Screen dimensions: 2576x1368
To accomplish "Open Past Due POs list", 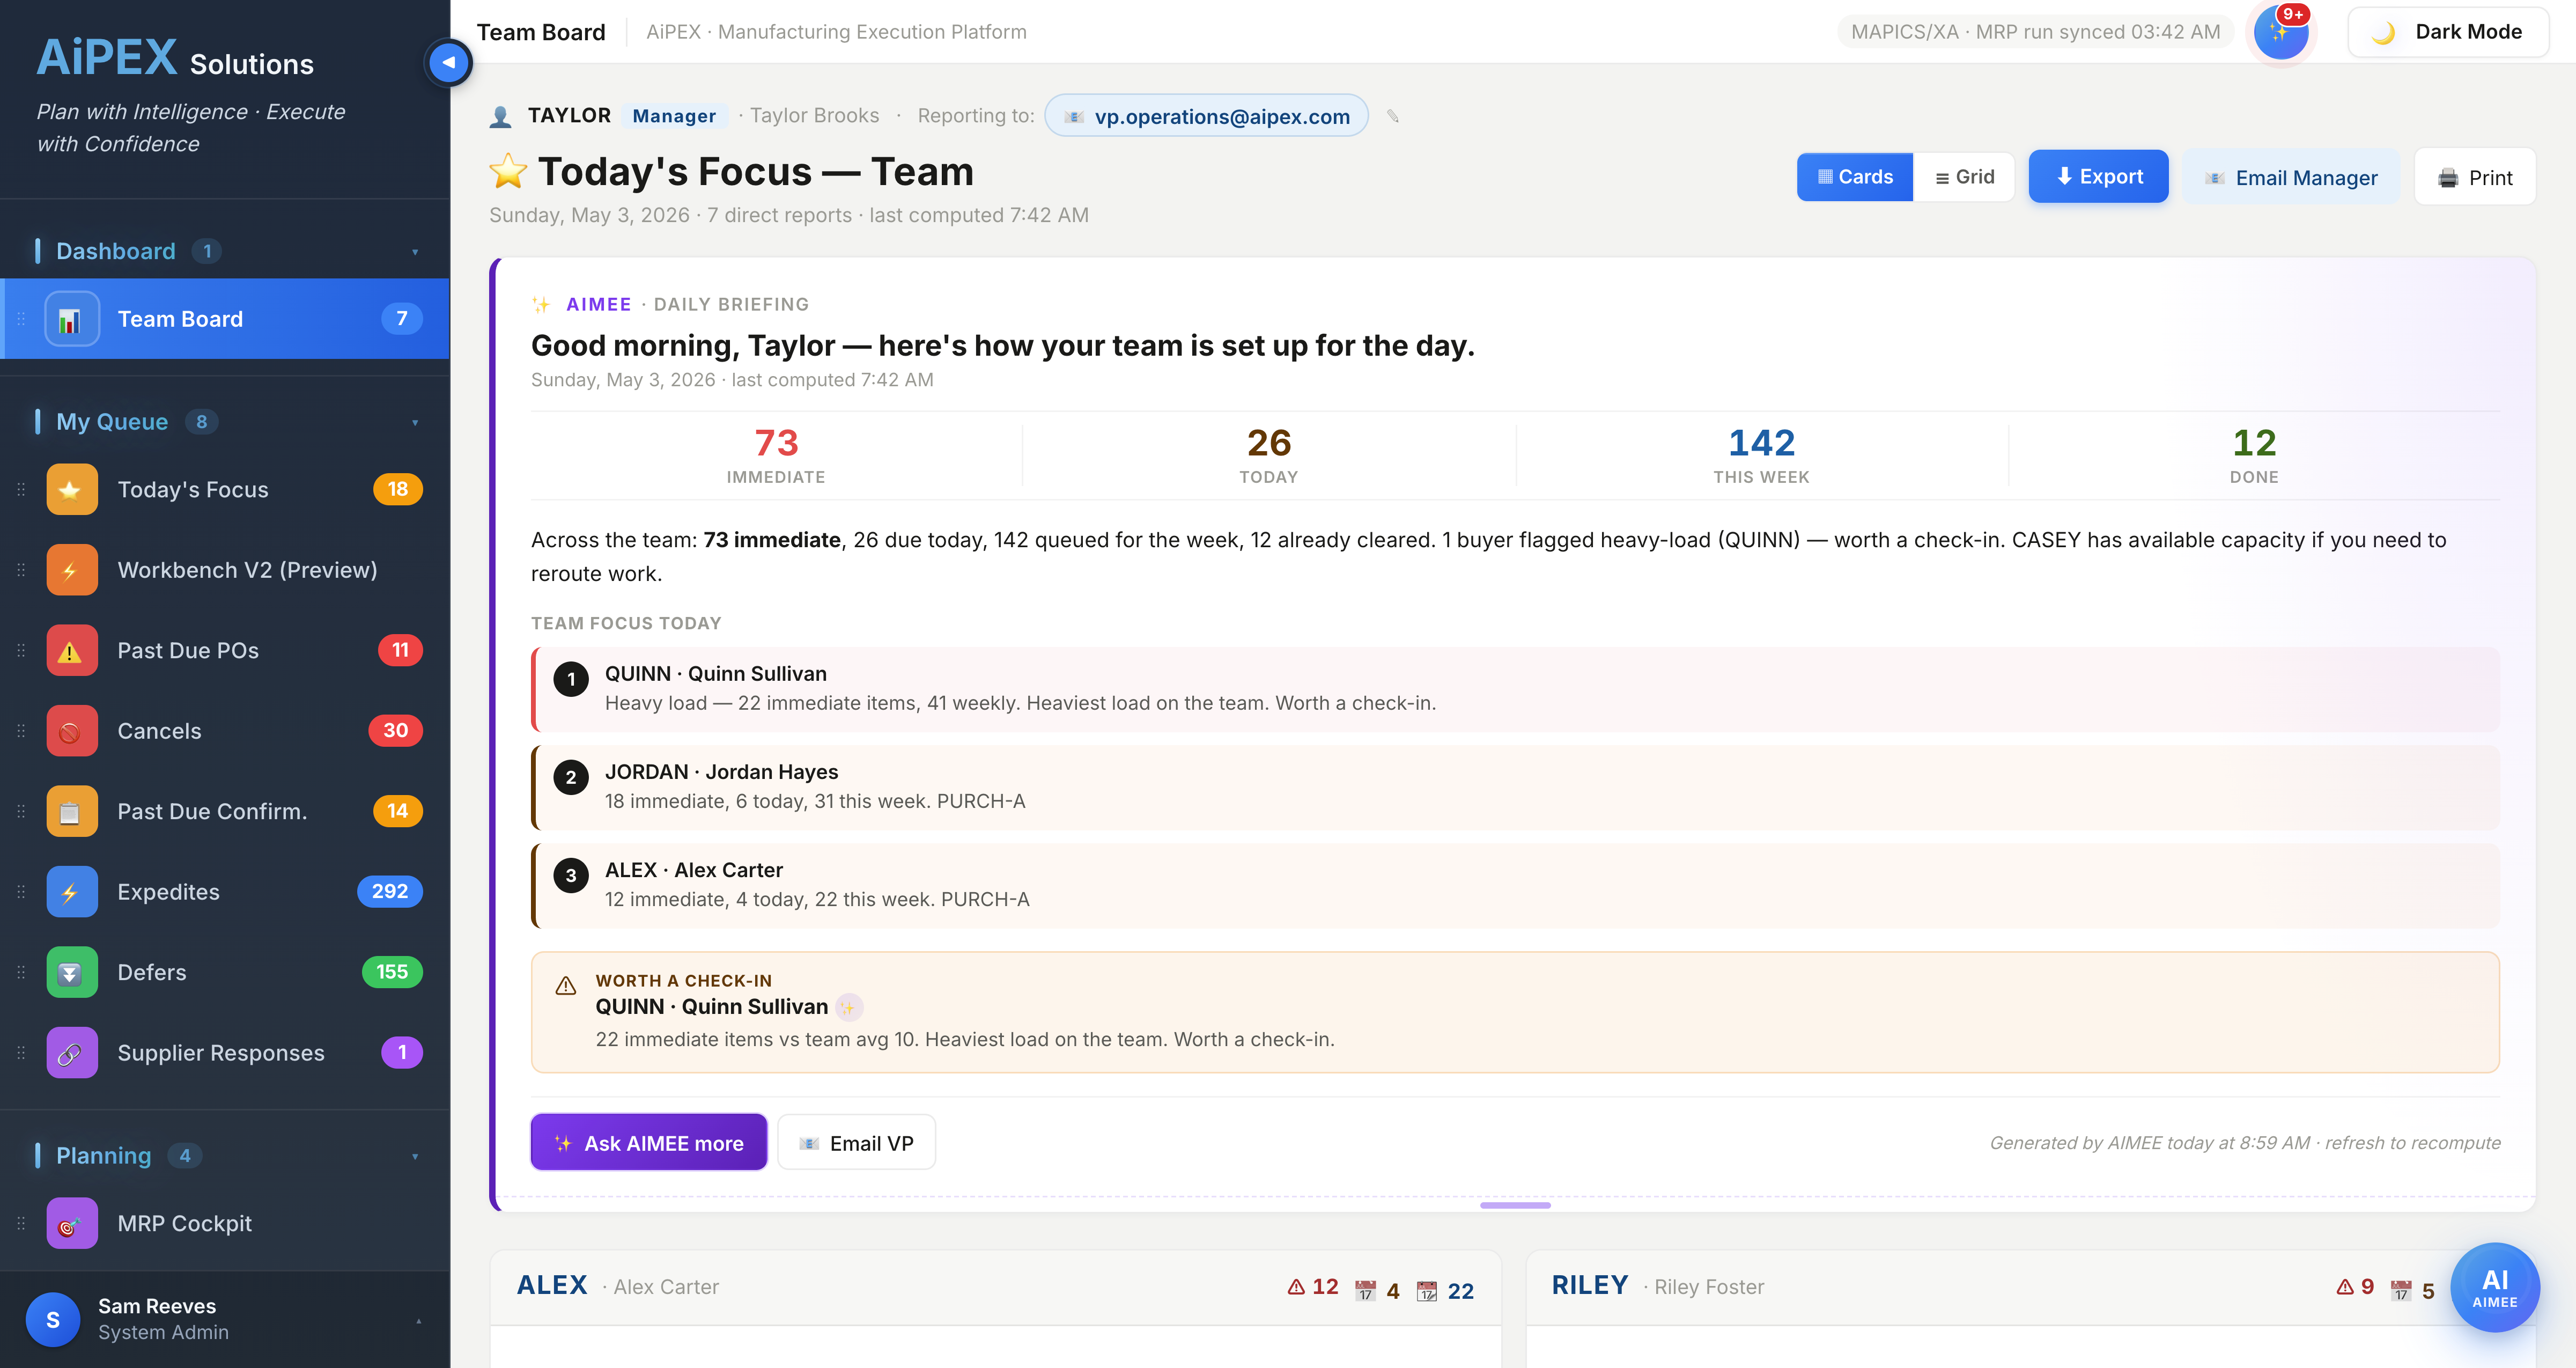I will coord(226,650).
